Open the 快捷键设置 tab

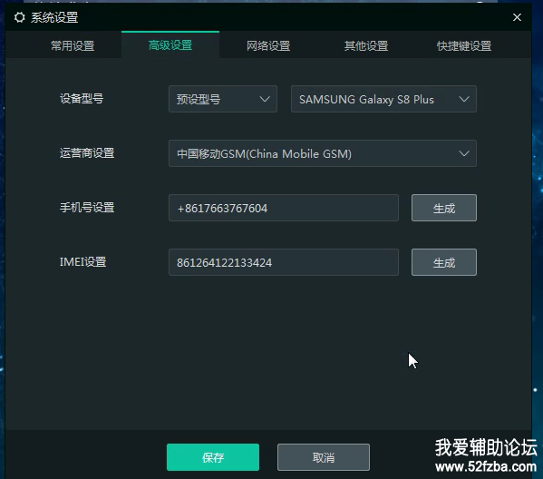[x=464, y=45]
